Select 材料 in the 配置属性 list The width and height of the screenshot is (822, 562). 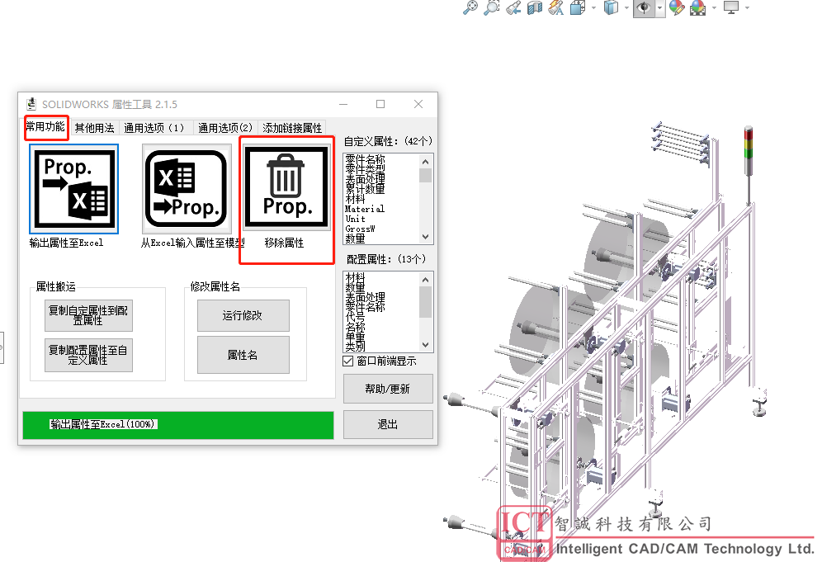point(355,276)
